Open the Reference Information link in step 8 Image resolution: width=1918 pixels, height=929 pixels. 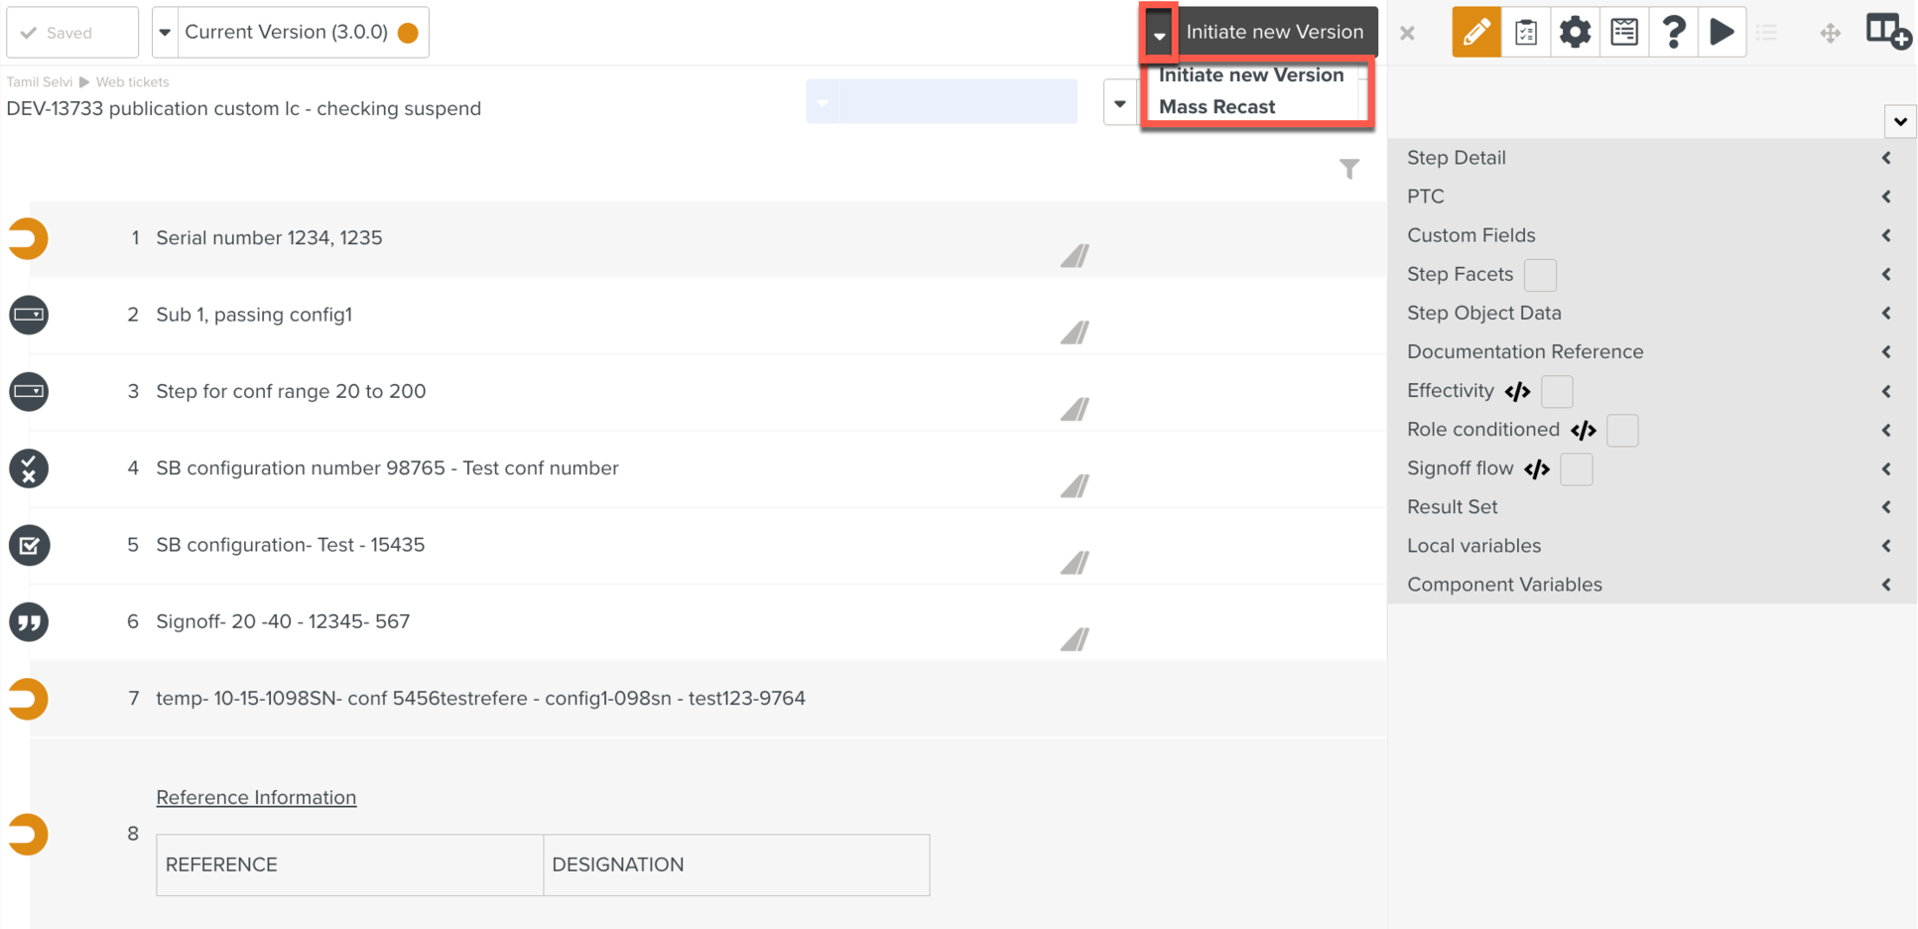(x=256, y=797)
